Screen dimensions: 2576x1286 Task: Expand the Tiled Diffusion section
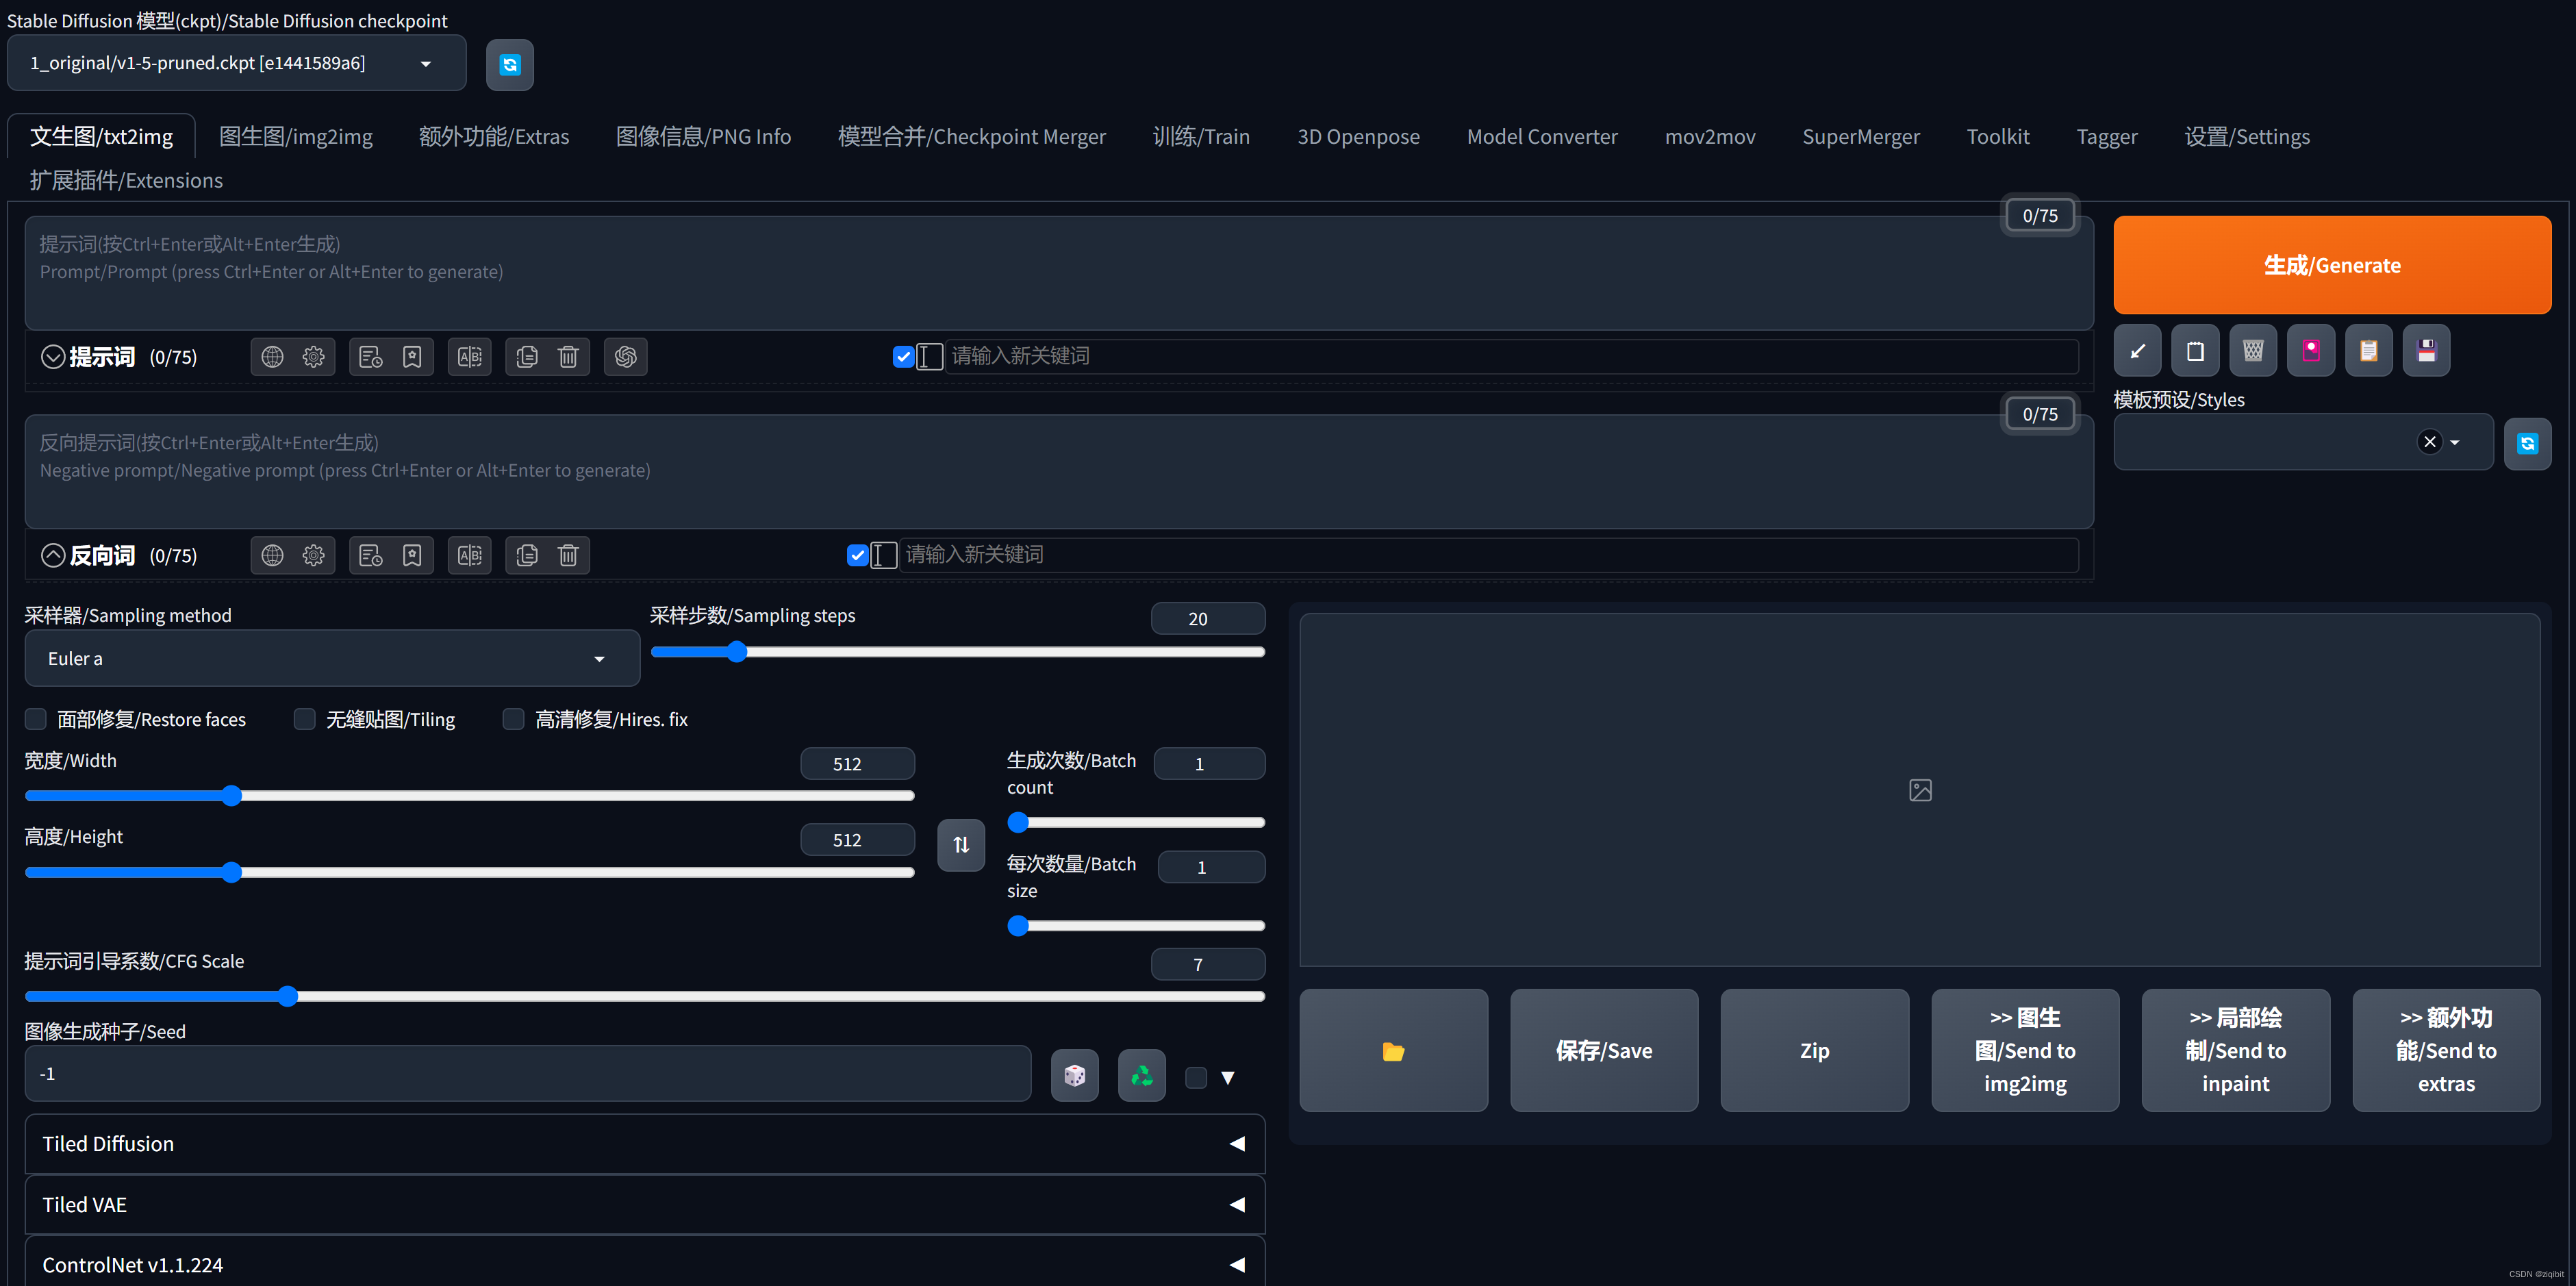coord(645,1144)
